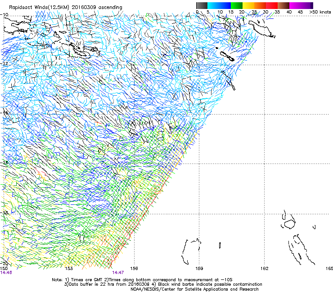Click the -18 latitude axis label

[x=4, y=212]
